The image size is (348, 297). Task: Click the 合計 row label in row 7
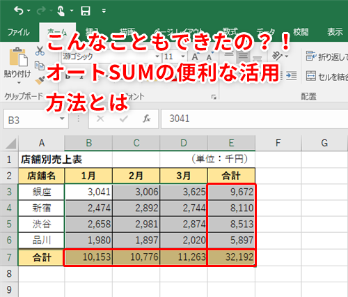pos(42,257)
